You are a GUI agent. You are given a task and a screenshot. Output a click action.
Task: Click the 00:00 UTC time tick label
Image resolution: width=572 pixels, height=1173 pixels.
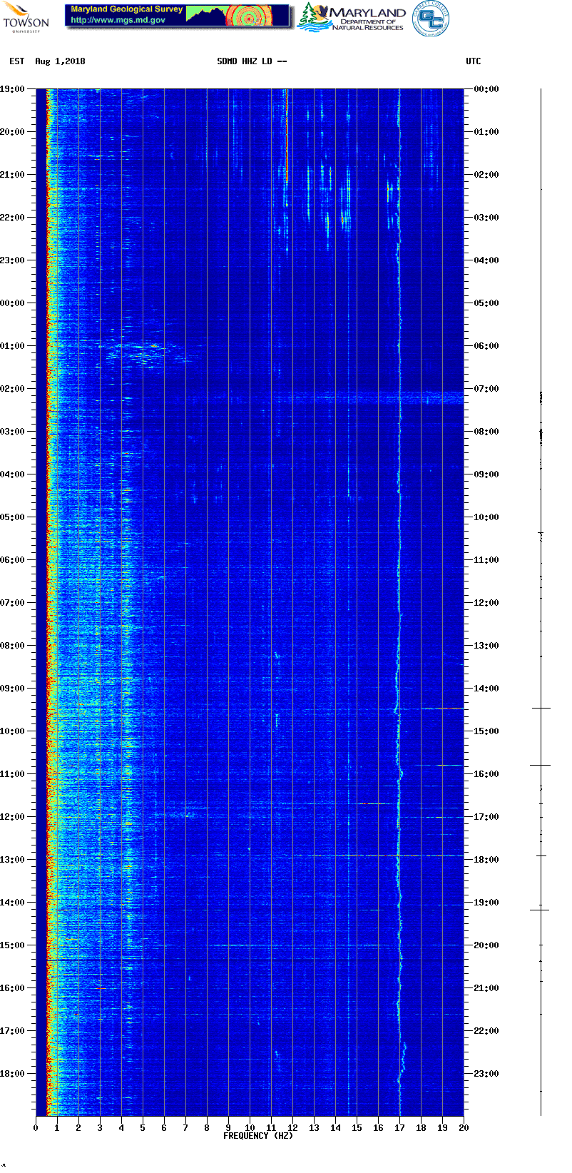pyautogui.click(x=486, y=89)
